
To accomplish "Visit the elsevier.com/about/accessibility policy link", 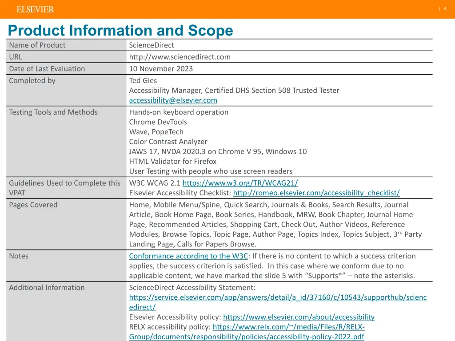I will 299,317.
